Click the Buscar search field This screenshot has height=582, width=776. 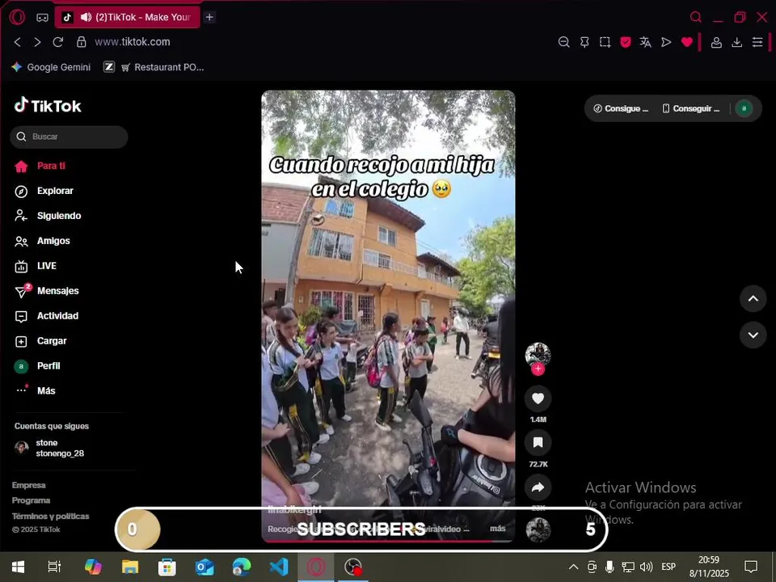click(x=69, y=137)
